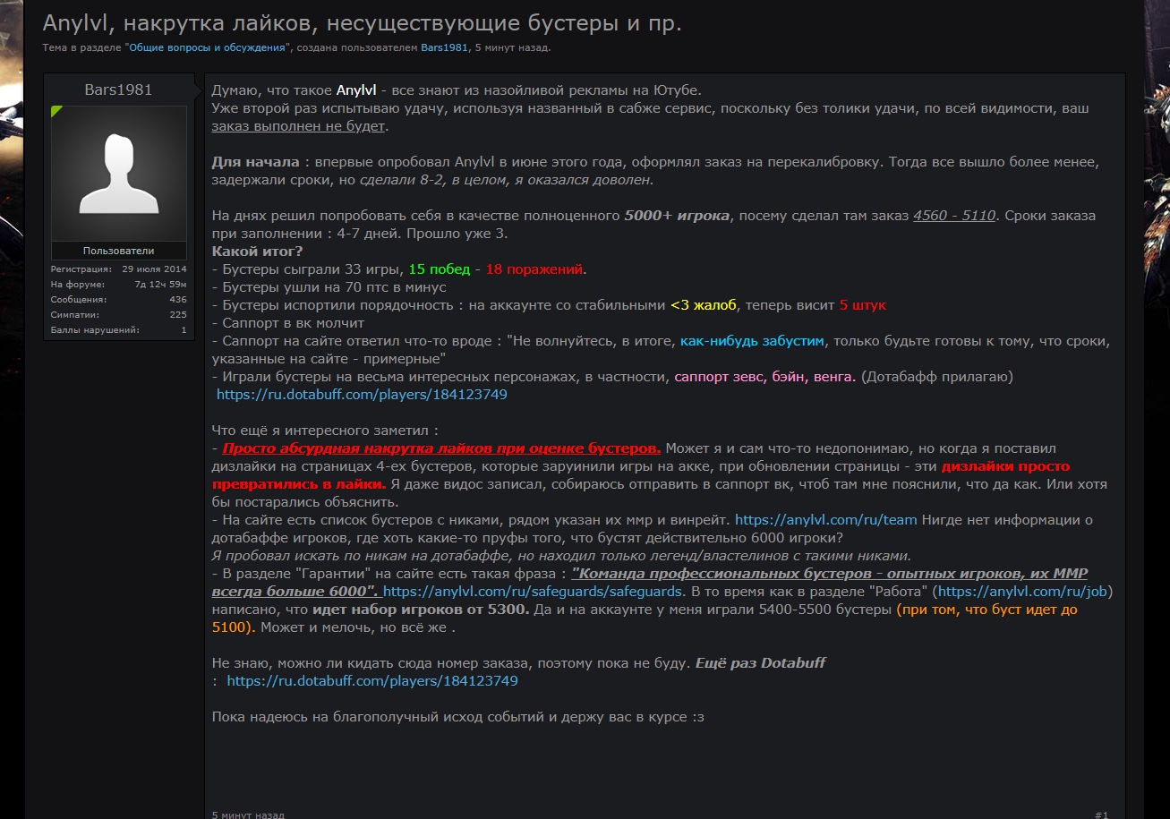
Task: Open Bars1981's default avatar picture
Action: click(x=119, y=174)
